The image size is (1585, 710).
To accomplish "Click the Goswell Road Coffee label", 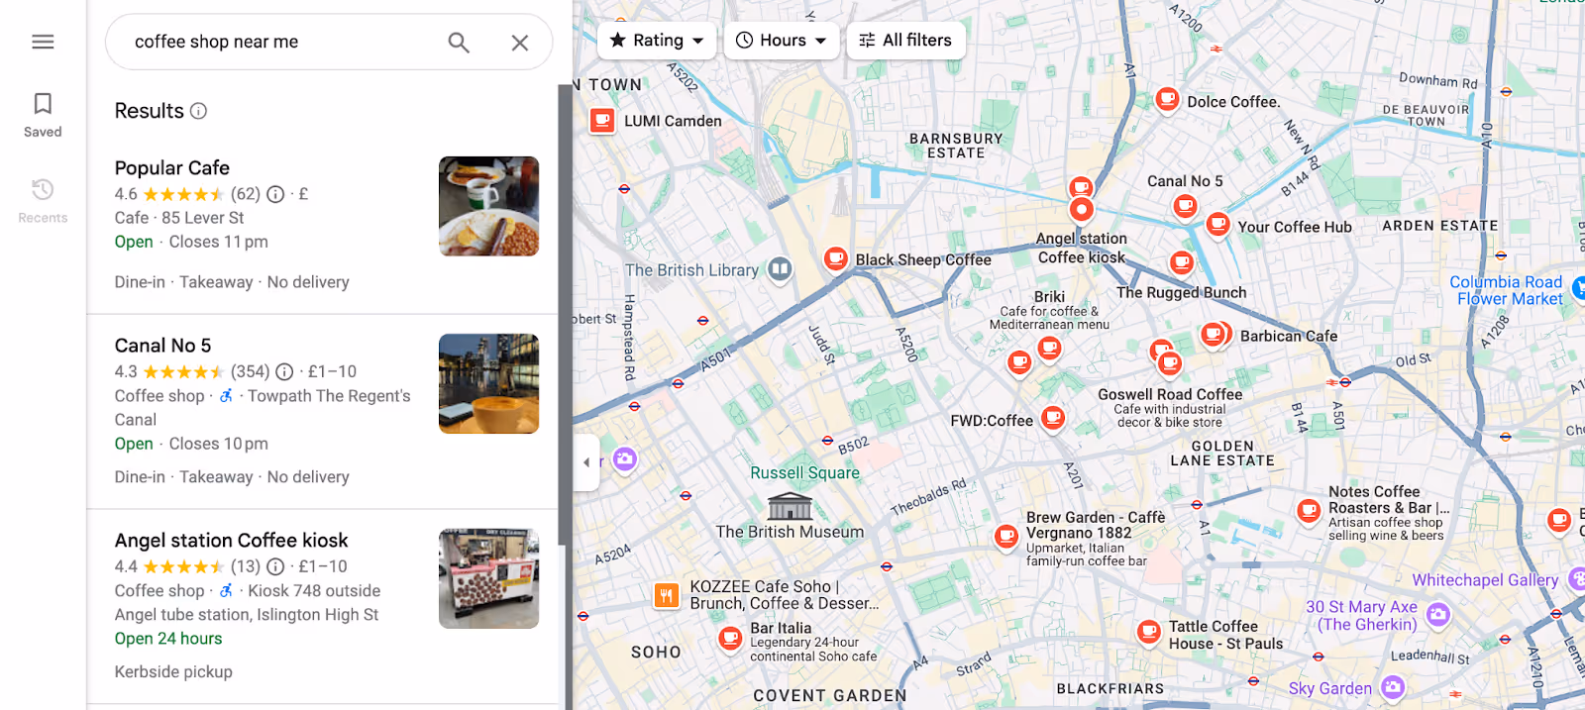I will (1170, 394).
